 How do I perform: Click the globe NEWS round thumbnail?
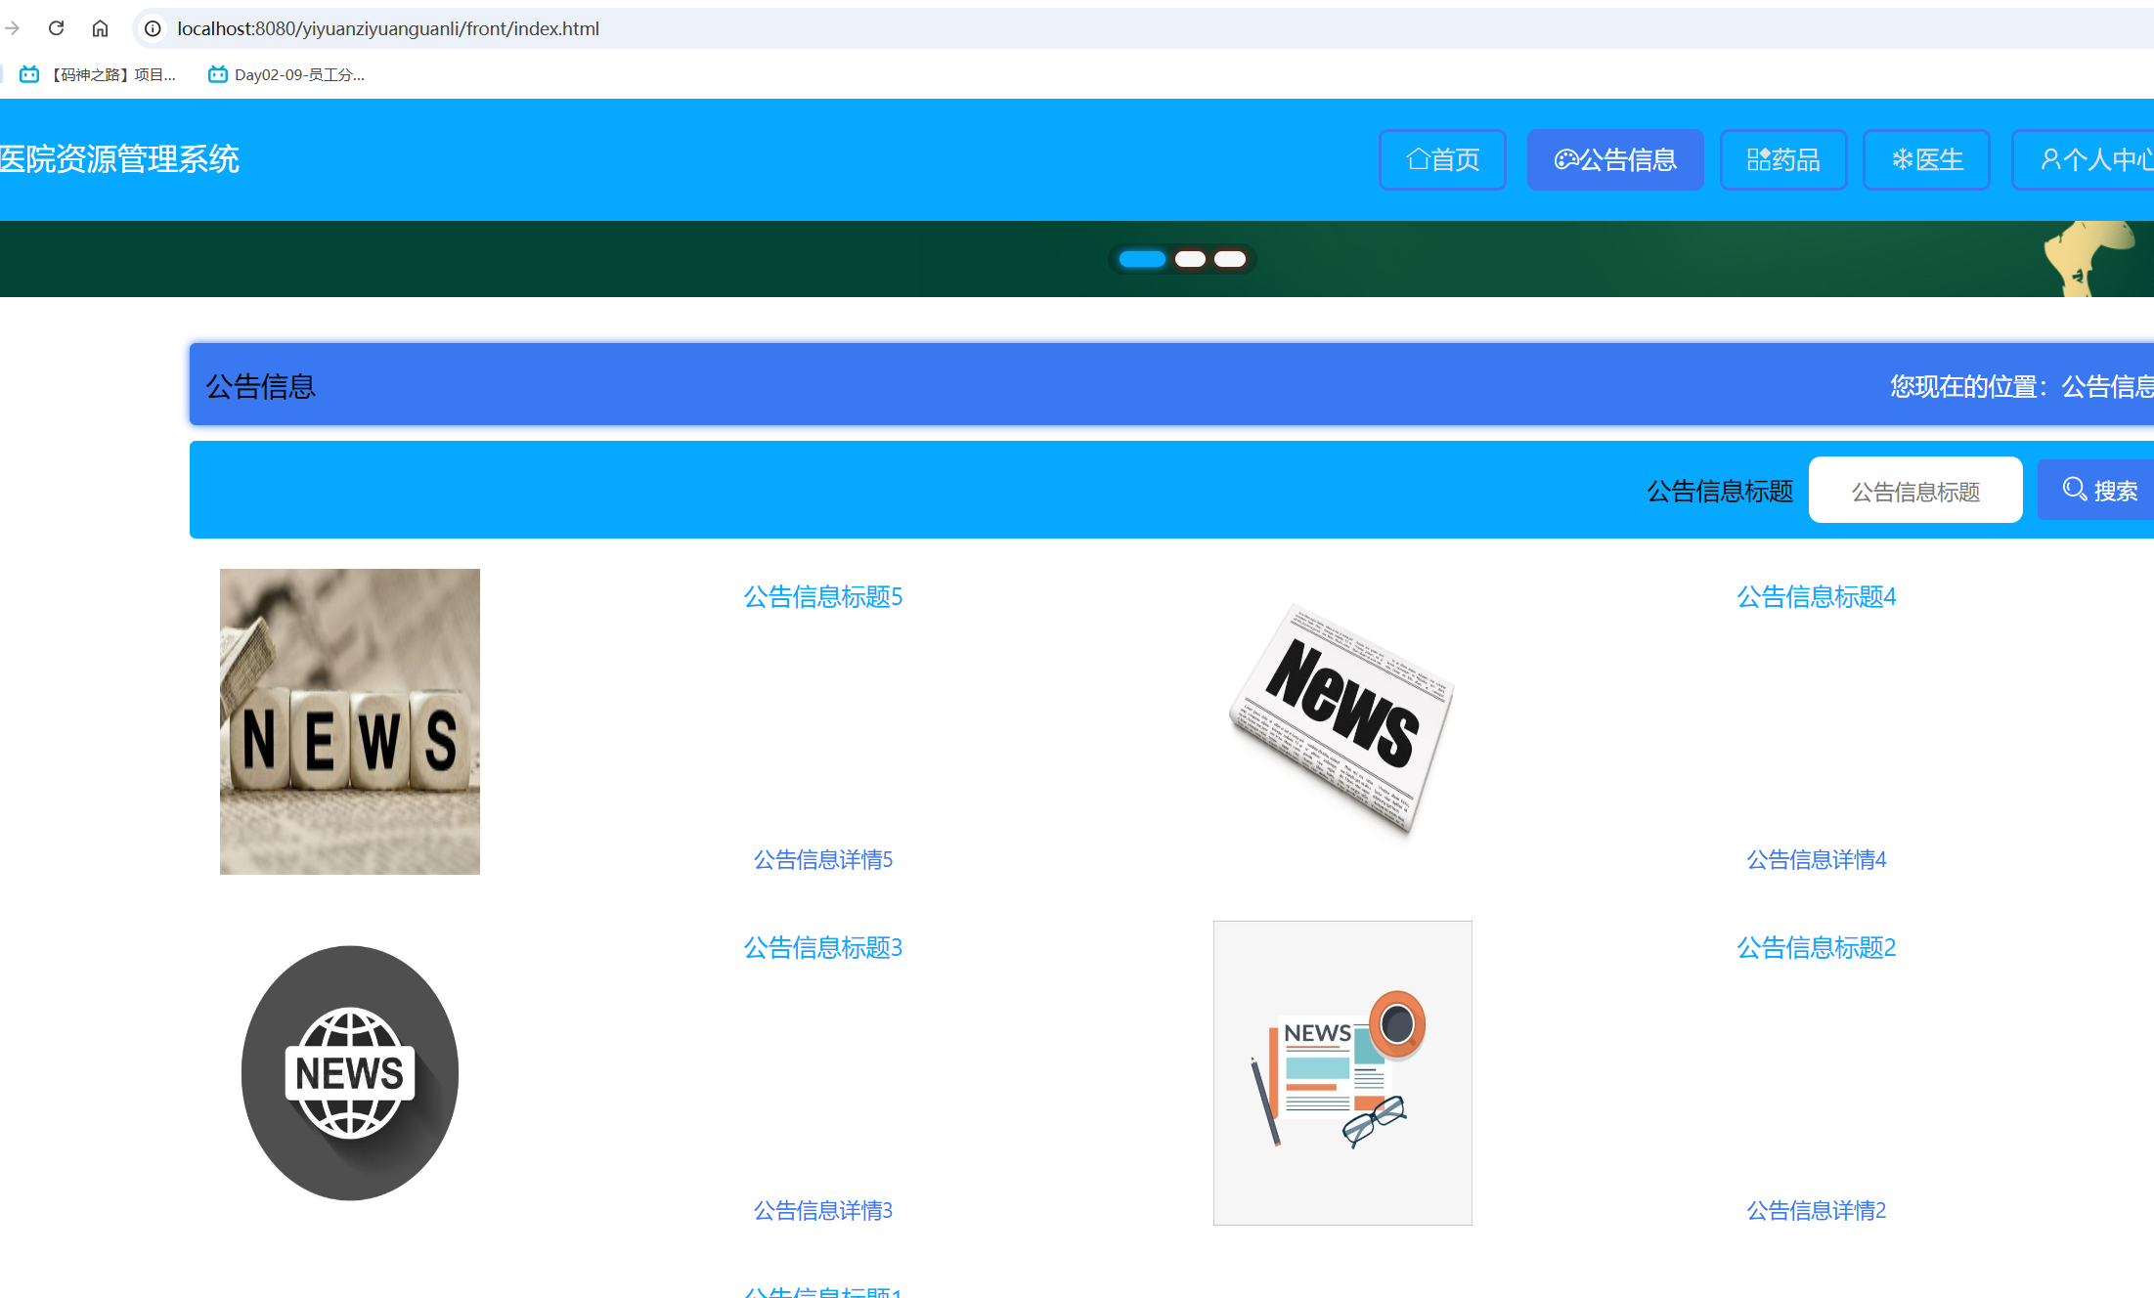tap(350, 1072)
